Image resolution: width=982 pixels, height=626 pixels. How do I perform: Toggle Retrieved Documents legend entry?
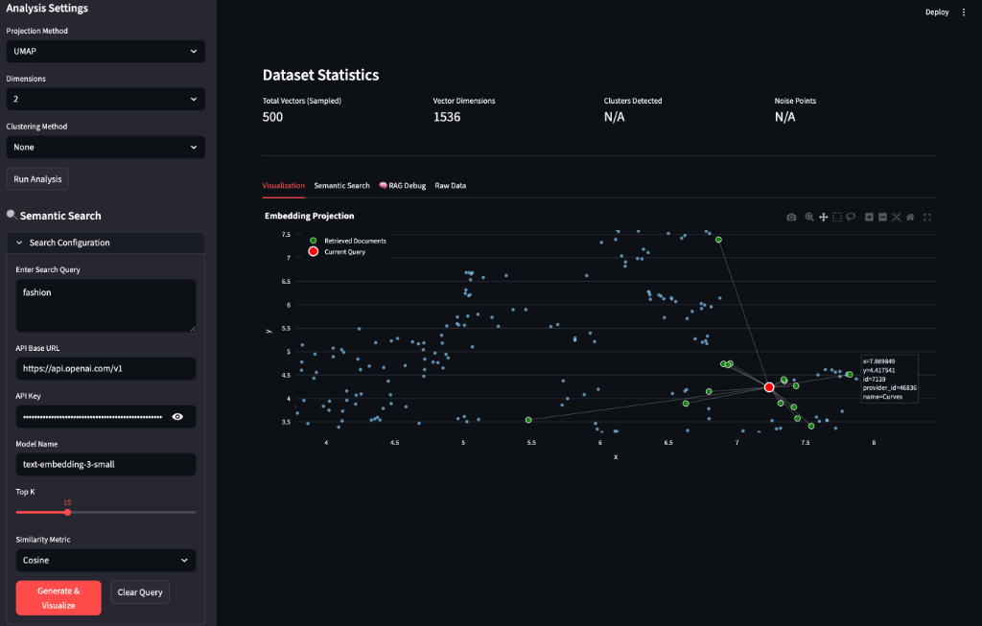(348, 241)
